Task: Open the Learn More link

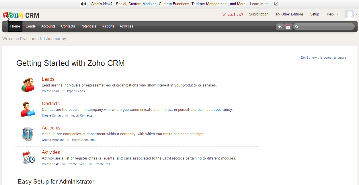Action: 259,4
